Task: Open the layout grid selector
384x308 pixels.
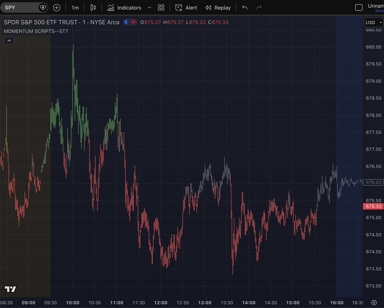Action: [161, 7]
